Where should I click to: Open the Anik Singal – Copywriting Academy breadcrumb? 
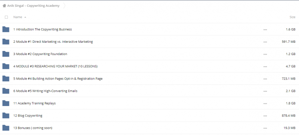[x=33, y=6]
